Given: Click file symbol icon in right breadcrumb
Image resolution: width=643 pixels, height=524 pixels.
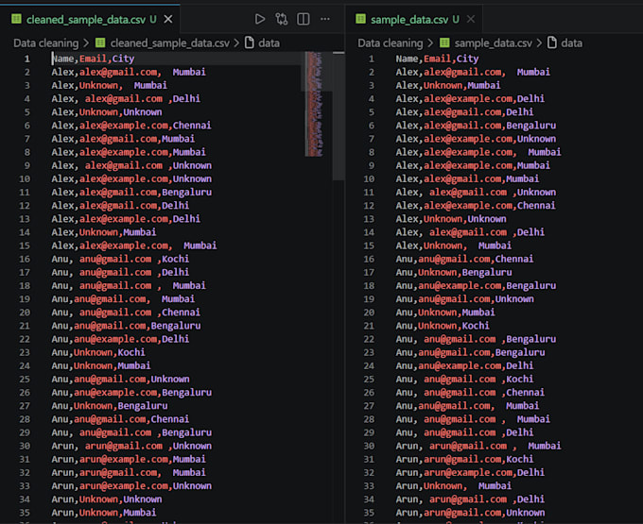Looking at the screenshot, I should click(552, 42).
